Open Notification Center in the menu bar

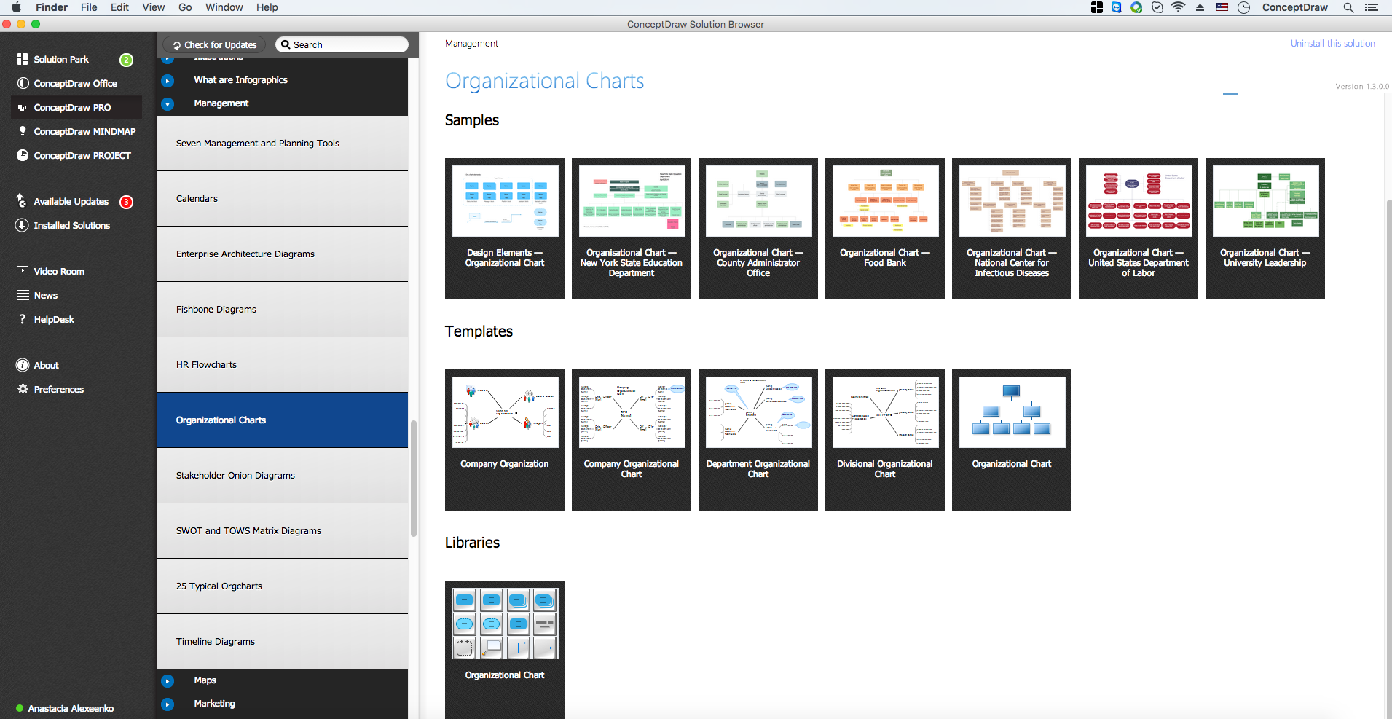1372,7
